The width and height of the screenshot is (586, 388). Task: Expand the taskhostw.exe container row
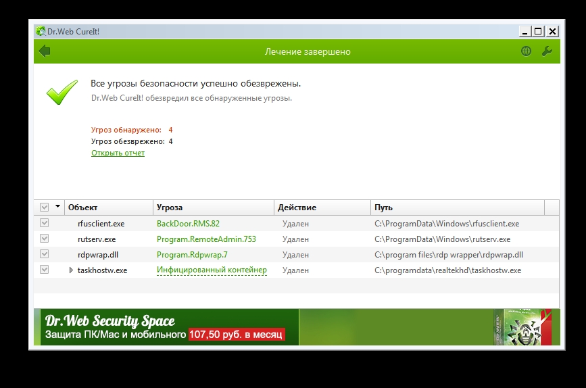coord(71,270)
